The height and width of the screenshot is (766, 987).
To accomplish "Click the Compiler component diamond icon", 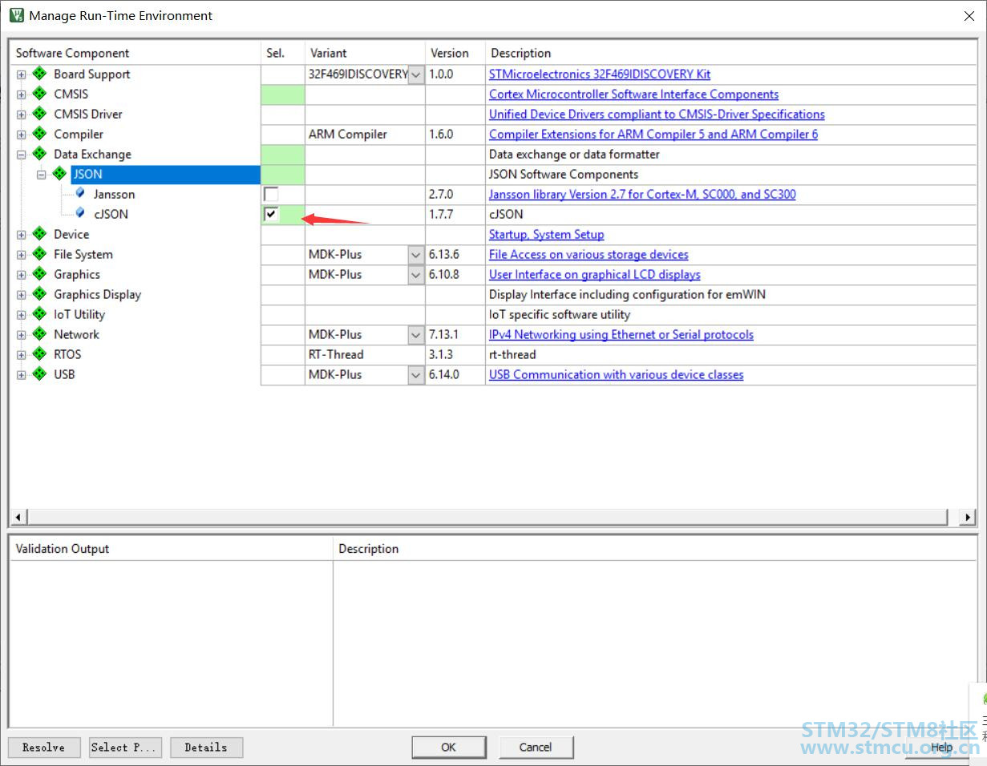I will 39,134.
